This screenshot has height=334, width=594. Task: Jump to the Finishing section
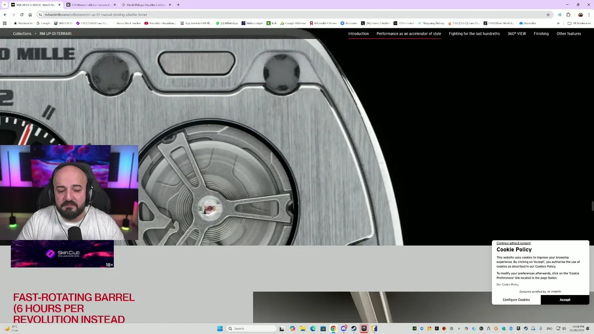coord(541,34)
